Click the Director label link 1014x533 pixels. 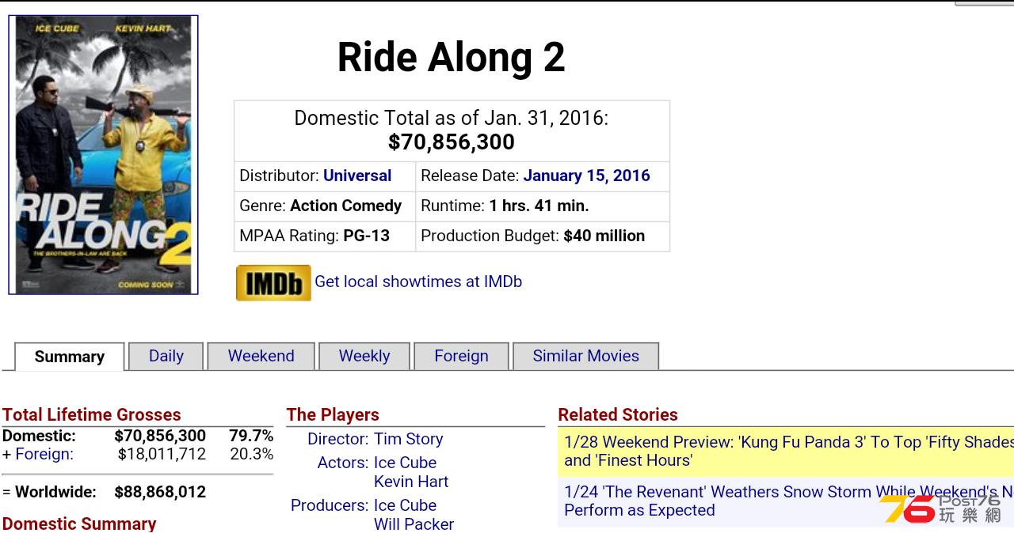tap(337, 439)
